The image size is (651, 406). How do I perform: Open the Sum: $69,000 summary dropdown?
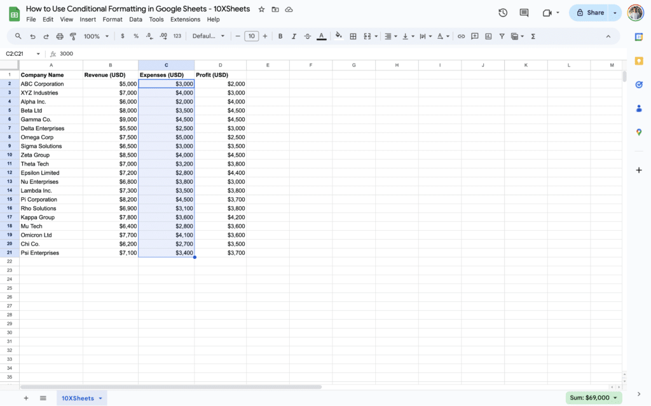[592, 397]
